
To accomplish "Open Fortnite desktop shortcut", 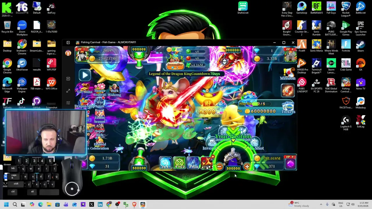I will [346, 46].
